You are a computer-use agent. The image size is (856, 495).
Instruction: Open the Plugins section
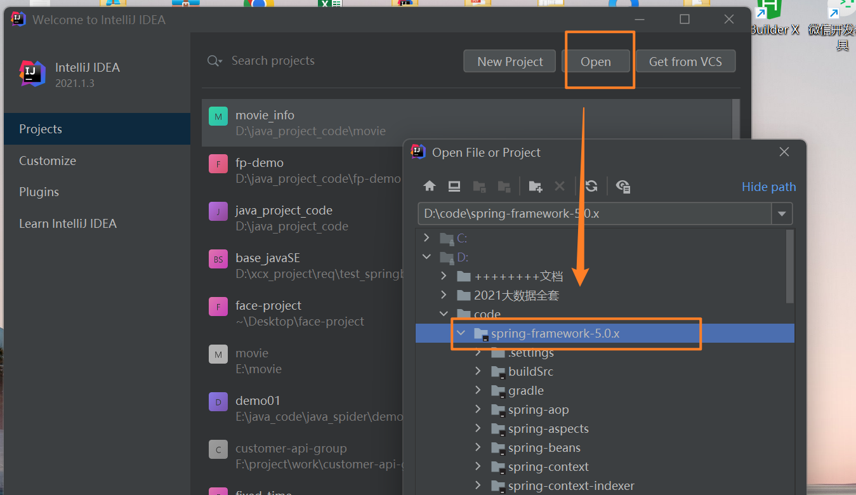point(39,192)
